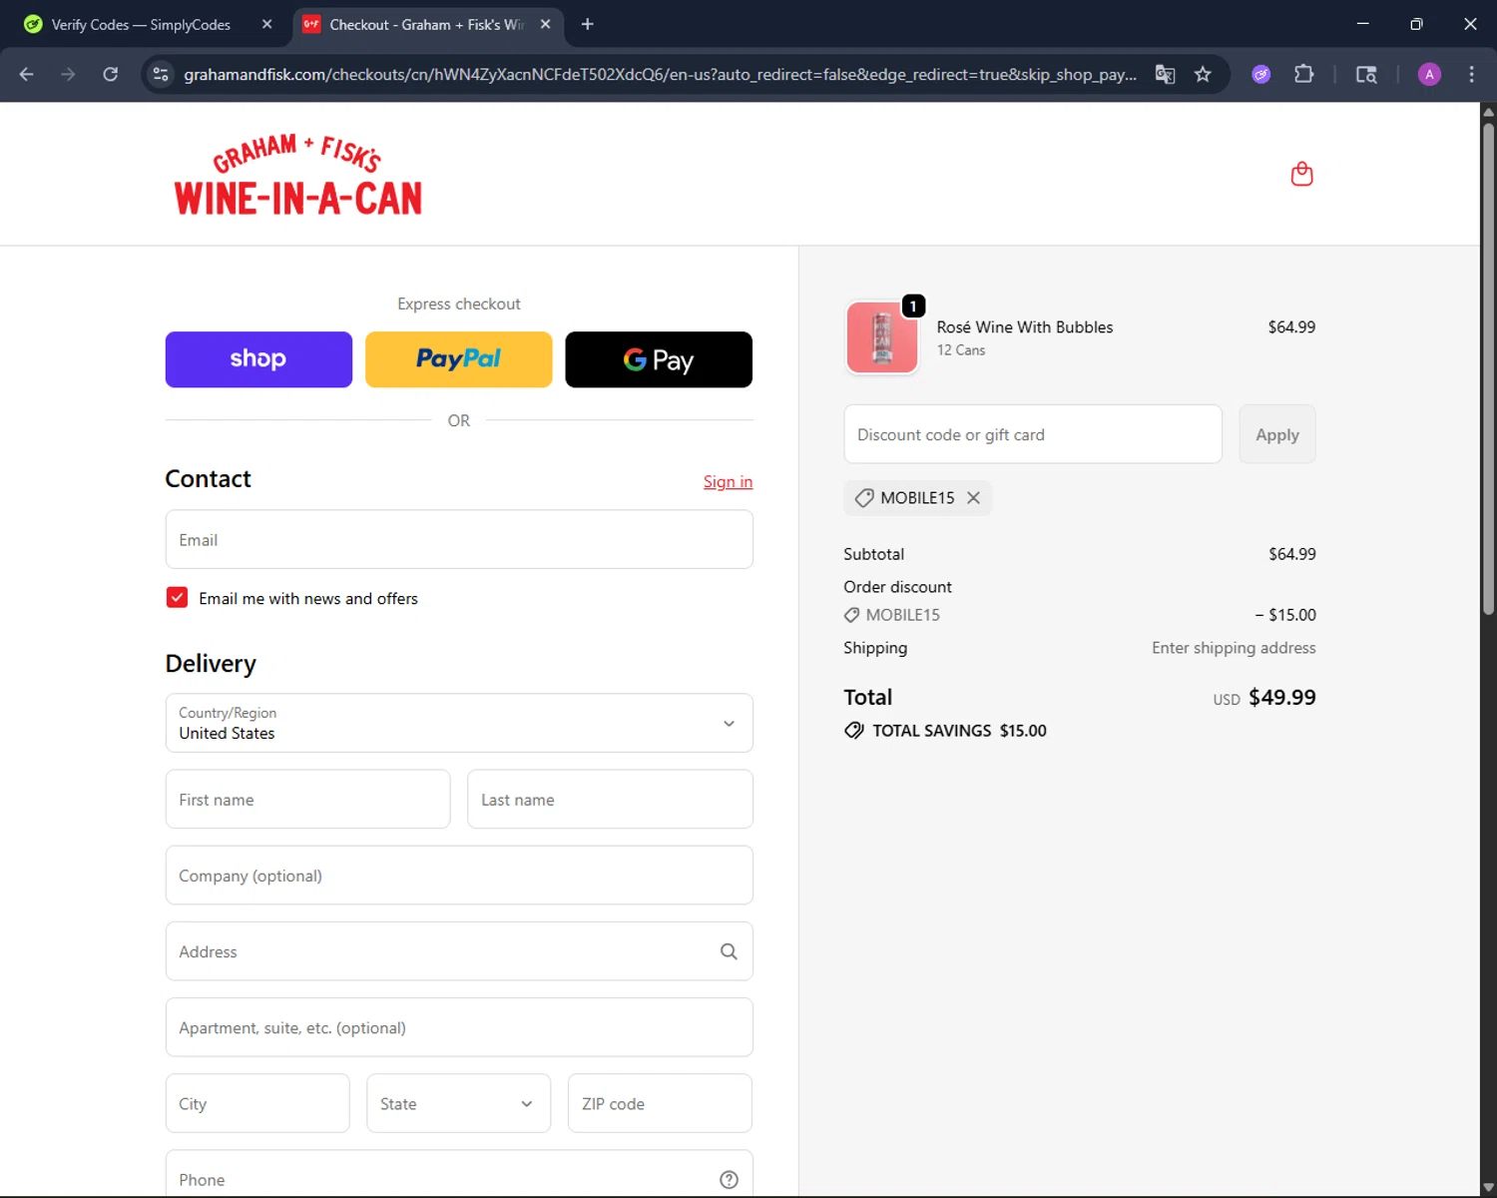Show the Phone field help icon
1497x1198 pixels.
[x=729, y=1179]
